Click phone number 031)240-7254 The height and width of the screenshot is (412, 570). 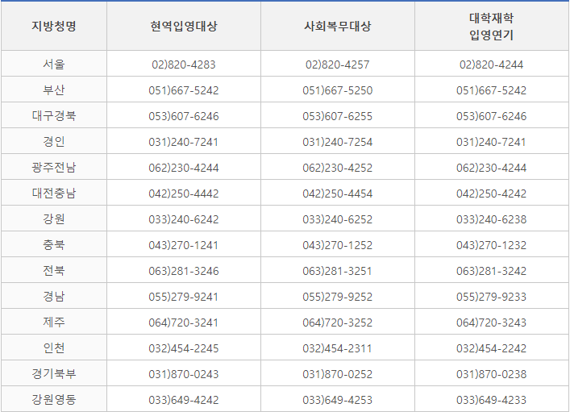[337, 142]
